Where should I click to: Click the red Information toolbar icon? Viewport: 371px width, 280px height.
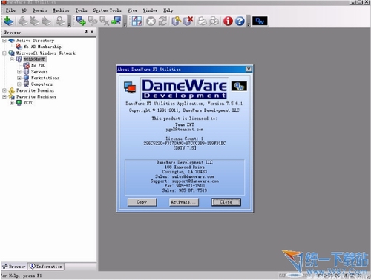(228, 21)
